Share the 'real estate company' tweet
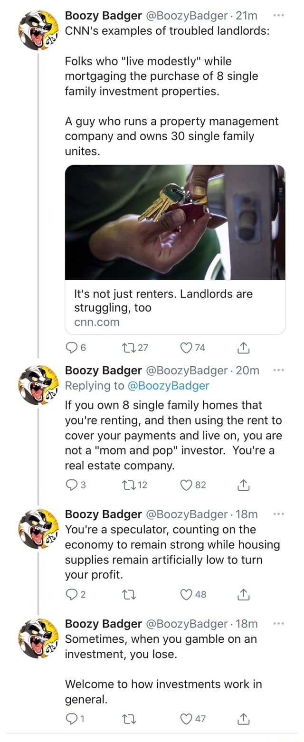 point(244,485)
